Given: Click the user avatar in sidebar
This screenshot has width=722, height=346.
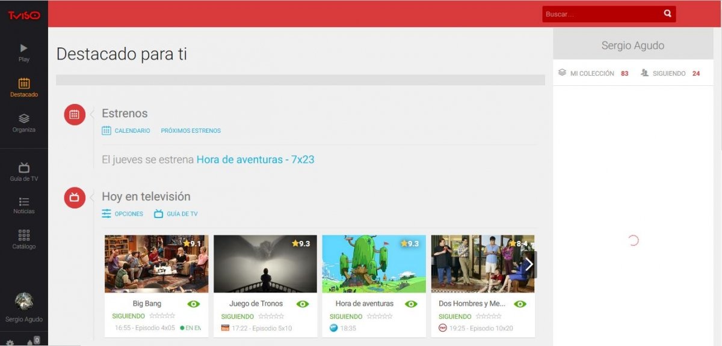Looking at the screenshot, I should point(24,302).
